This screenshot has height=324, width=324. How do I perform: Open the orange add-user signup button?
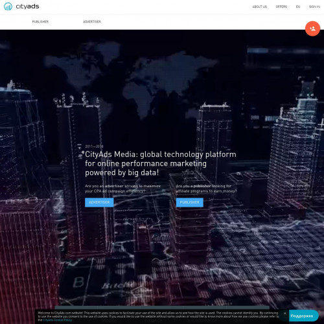[312, 29]
